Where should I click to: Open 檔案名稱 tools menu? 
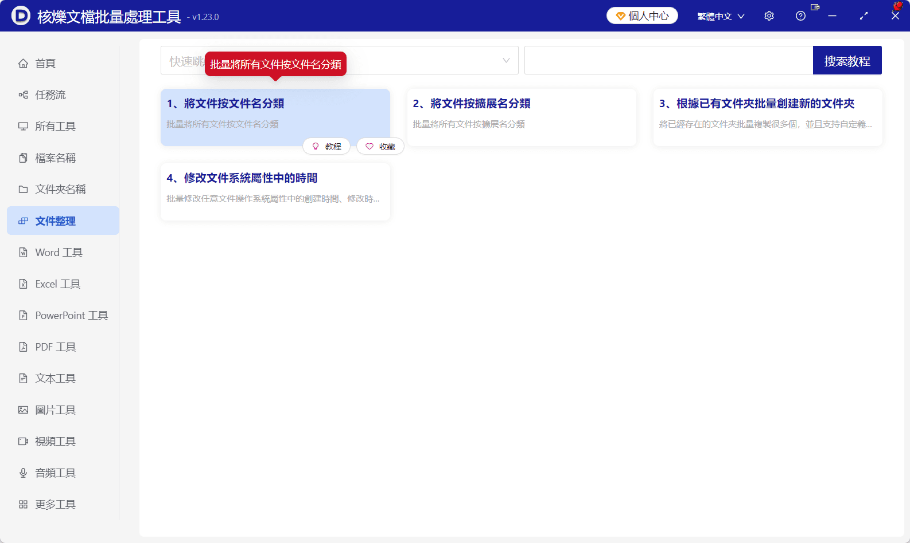coord(63,158)
